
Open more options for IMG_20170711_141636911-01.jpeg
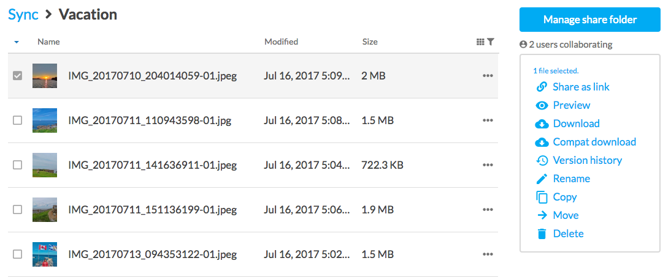click(x=488, y=165)
